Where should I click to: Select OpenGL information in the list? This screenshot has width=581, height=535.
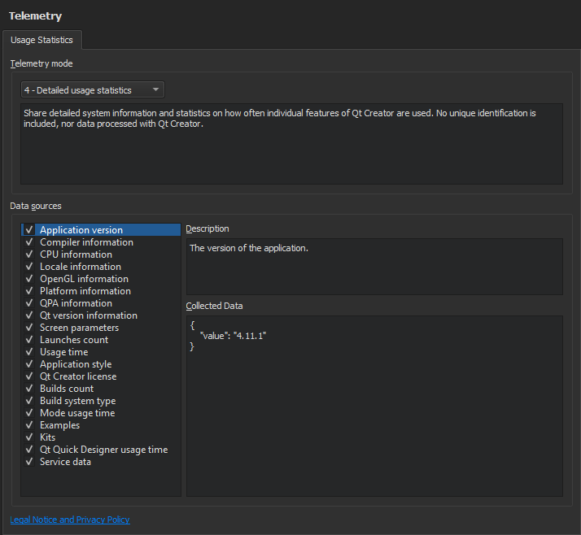pyautogui.click(x=84, y=279)
